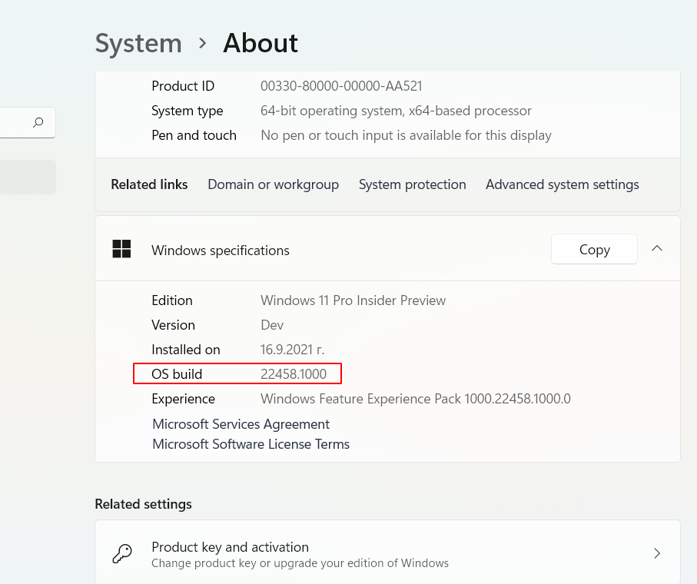Click the Edition label
The image size is (697, 584).
click(172, 300)
